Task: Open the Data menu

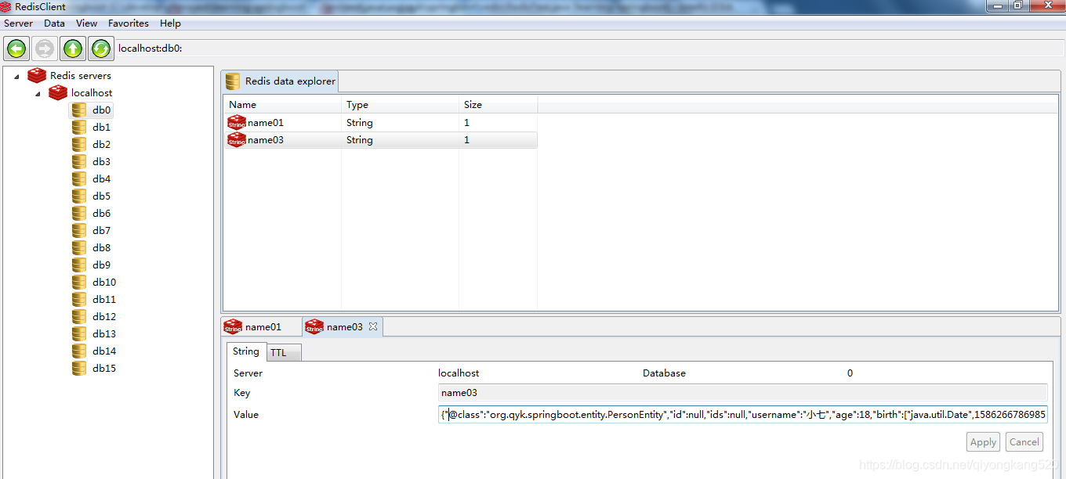Action: point(54,23)
